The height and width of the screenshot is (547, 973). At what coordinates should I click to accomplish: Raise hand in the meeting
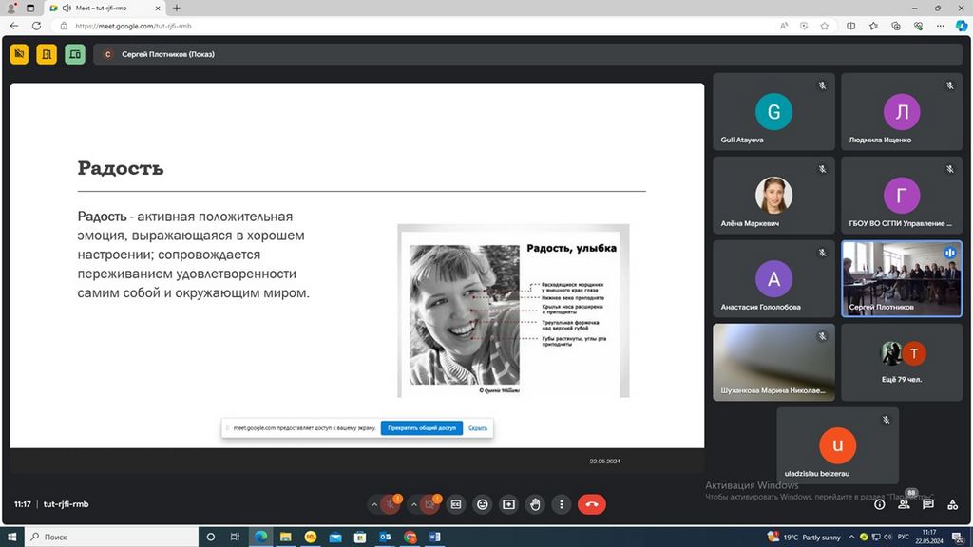[x=536, y=504]
